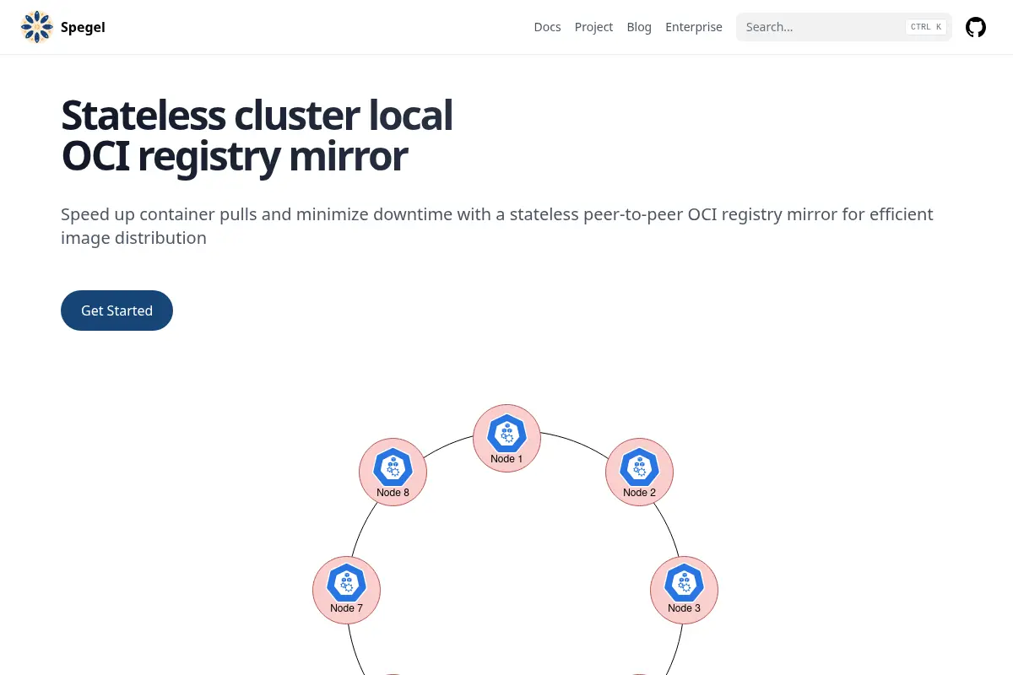
Task: Focus the Search input field
Action: (844, 27)
